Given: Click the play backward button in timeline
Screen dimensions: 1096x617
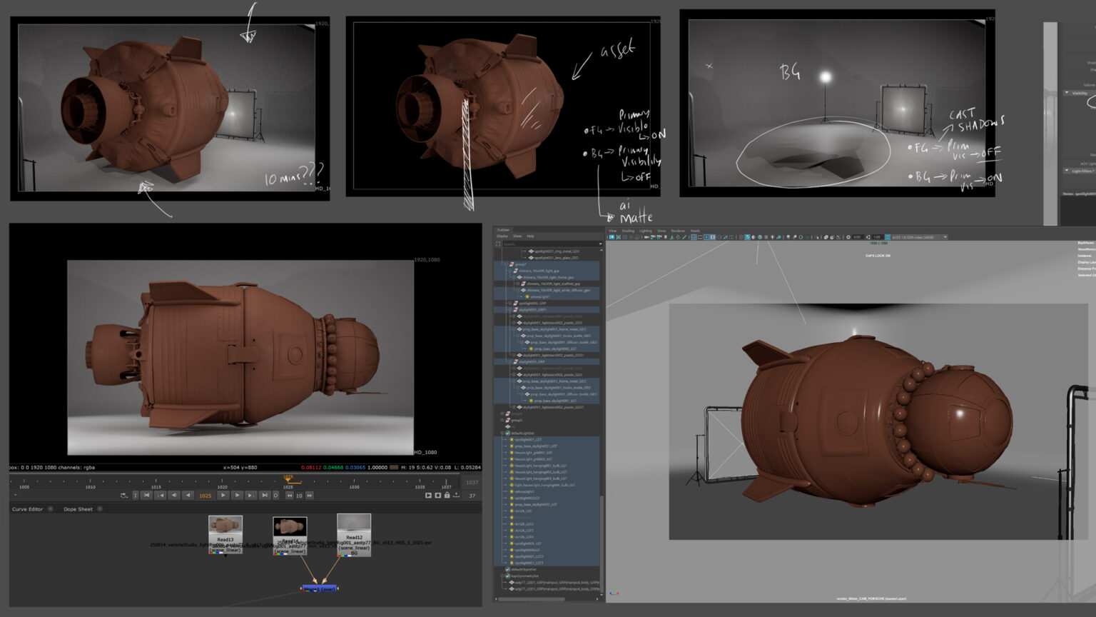Looking at the screenshot, I should (x=188, y=495).
